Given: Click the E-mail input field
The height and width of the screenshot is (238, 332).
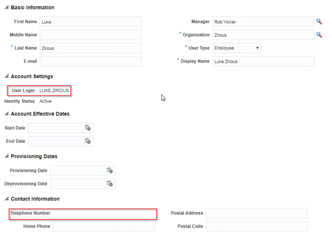Looking at the screenshot, I should click(91, 61).
